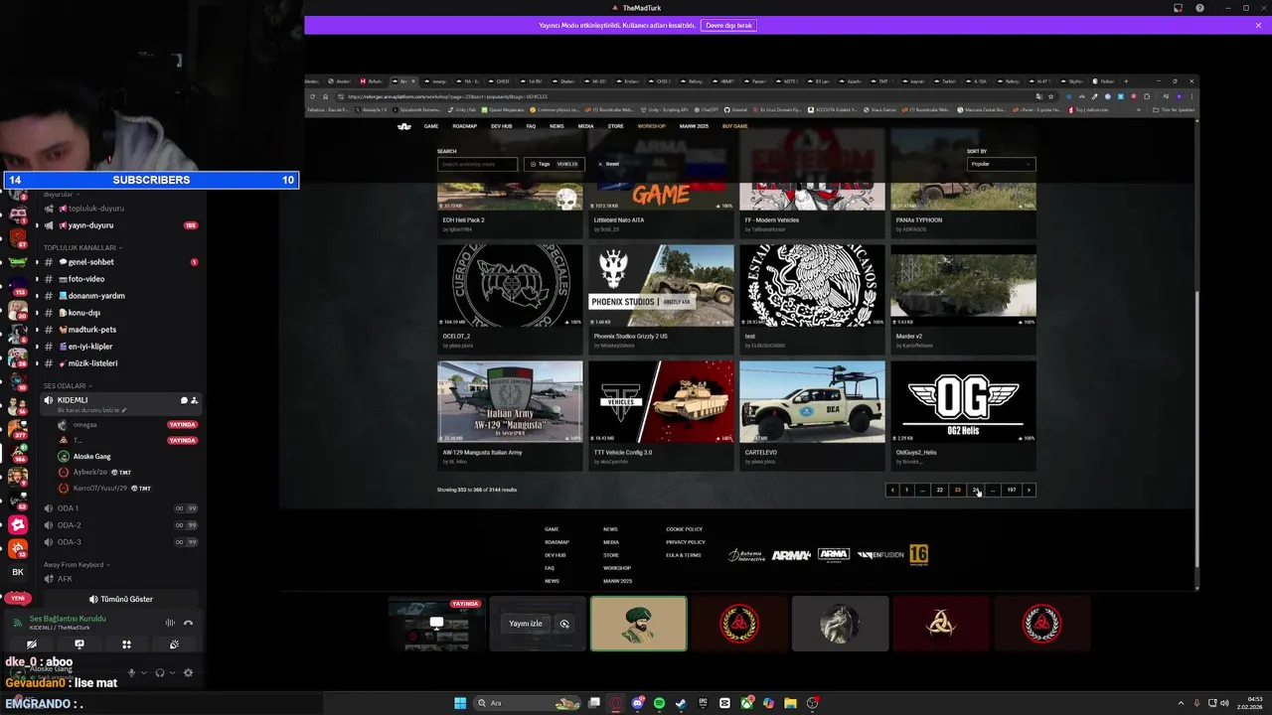The height and width of the screenshot is (715, 1272).
Task: Click previous page arrow in pagination
Action: click(x=892, y=490)
